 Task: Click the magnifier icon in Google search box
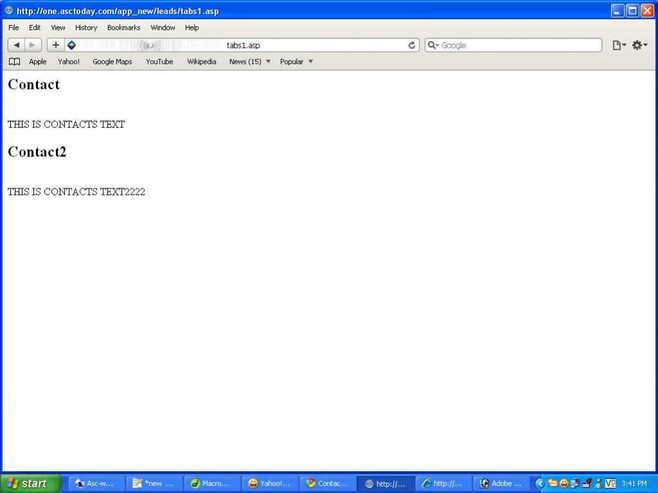pyautogui.click(x=433, y=45)
